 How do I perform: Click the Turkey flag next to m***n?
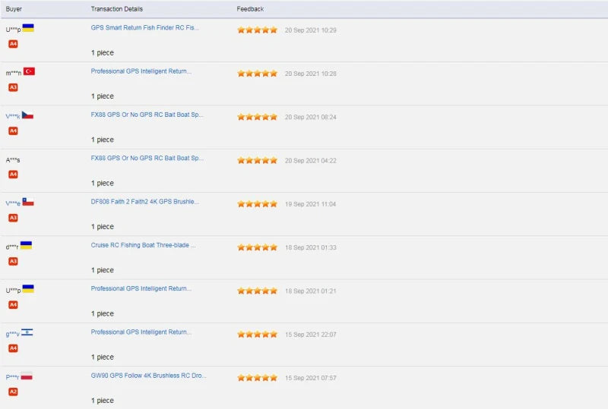(29, 71)
